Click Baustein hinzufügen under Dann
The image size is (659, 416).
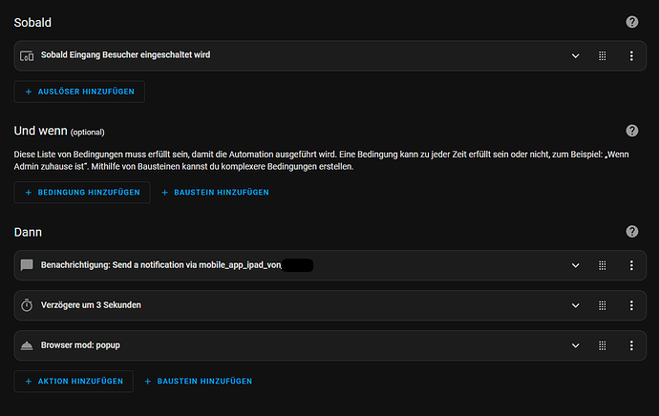pyautogui.click(x=199, y=381)
